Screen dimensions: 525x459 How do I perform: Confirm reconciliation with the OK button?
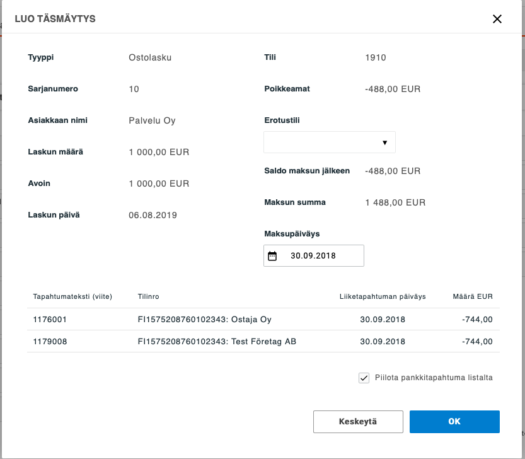[454, 422]
